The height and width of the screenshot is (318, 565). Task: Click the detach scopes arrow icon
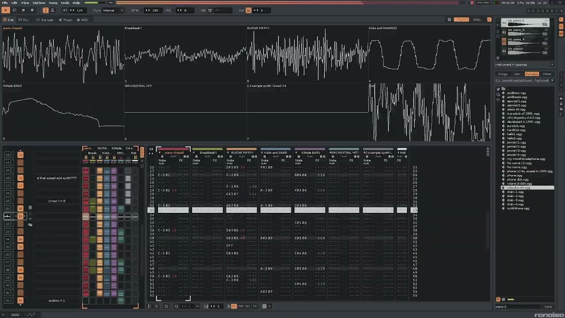(x=449, y=19)
